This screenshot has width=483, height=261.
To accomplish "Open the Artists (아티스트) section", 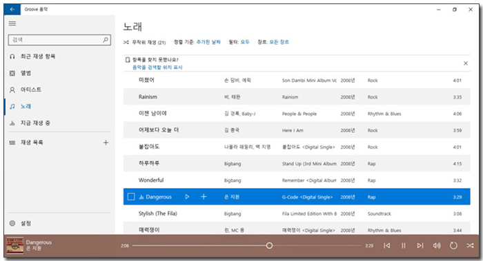I will tap(30, 90).
